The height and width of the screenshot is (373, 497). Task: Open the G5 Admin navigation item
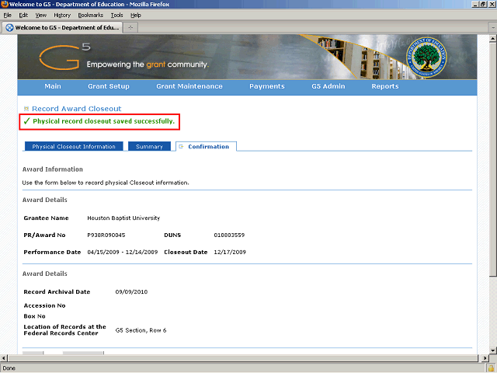328,86
